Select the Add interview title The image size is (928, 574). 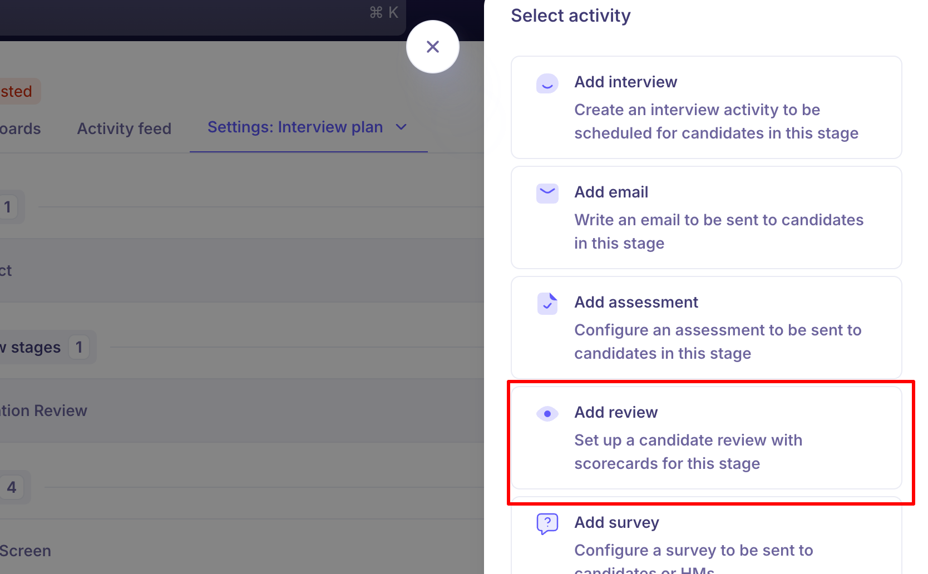click(x=625, y=82)
